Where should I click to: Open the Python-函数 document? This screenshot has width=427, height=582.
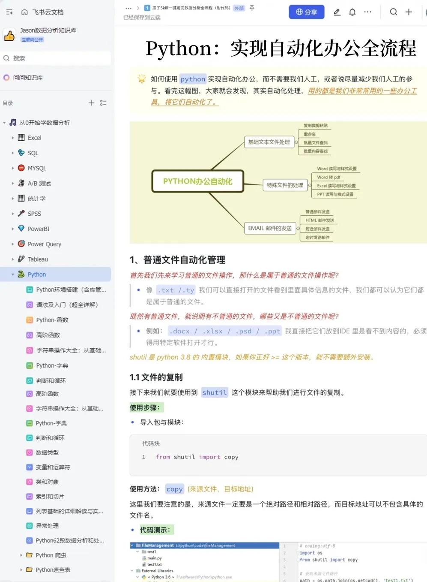(52, 320)
